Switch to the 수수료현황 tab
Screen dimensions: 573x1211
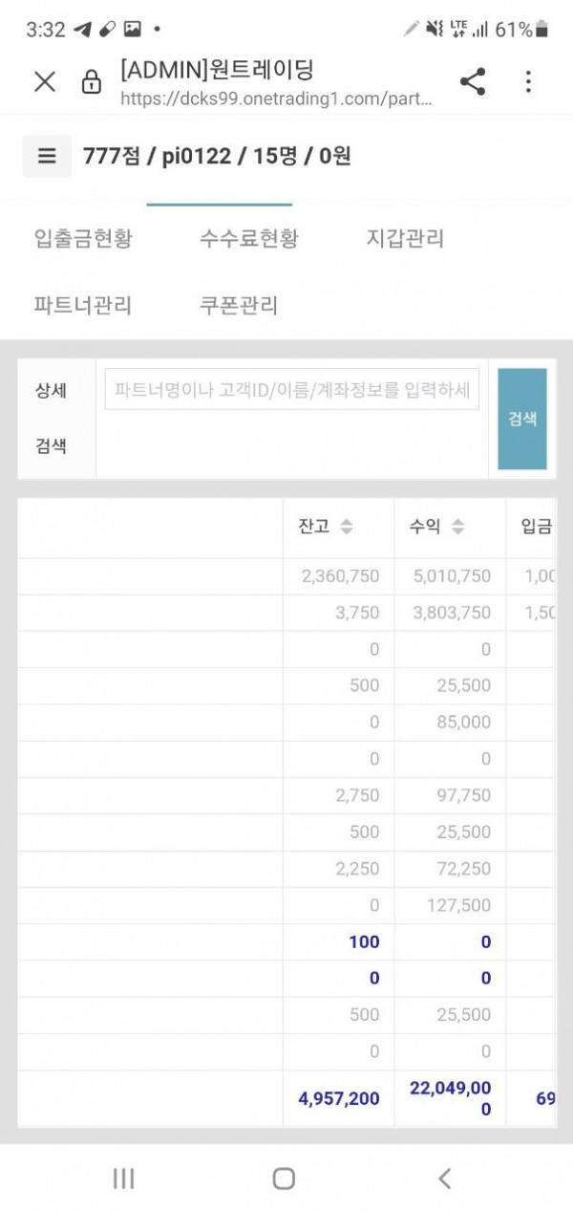click(x=248, y=238)
